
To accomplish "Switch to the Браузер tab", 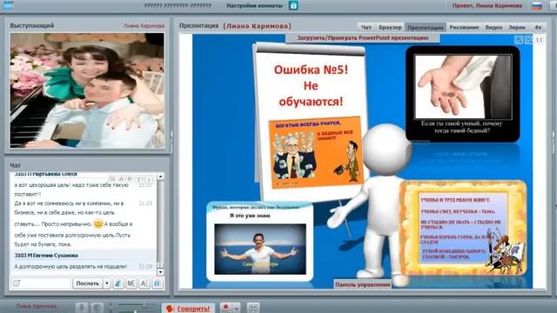I will click(x=390, y=27).
